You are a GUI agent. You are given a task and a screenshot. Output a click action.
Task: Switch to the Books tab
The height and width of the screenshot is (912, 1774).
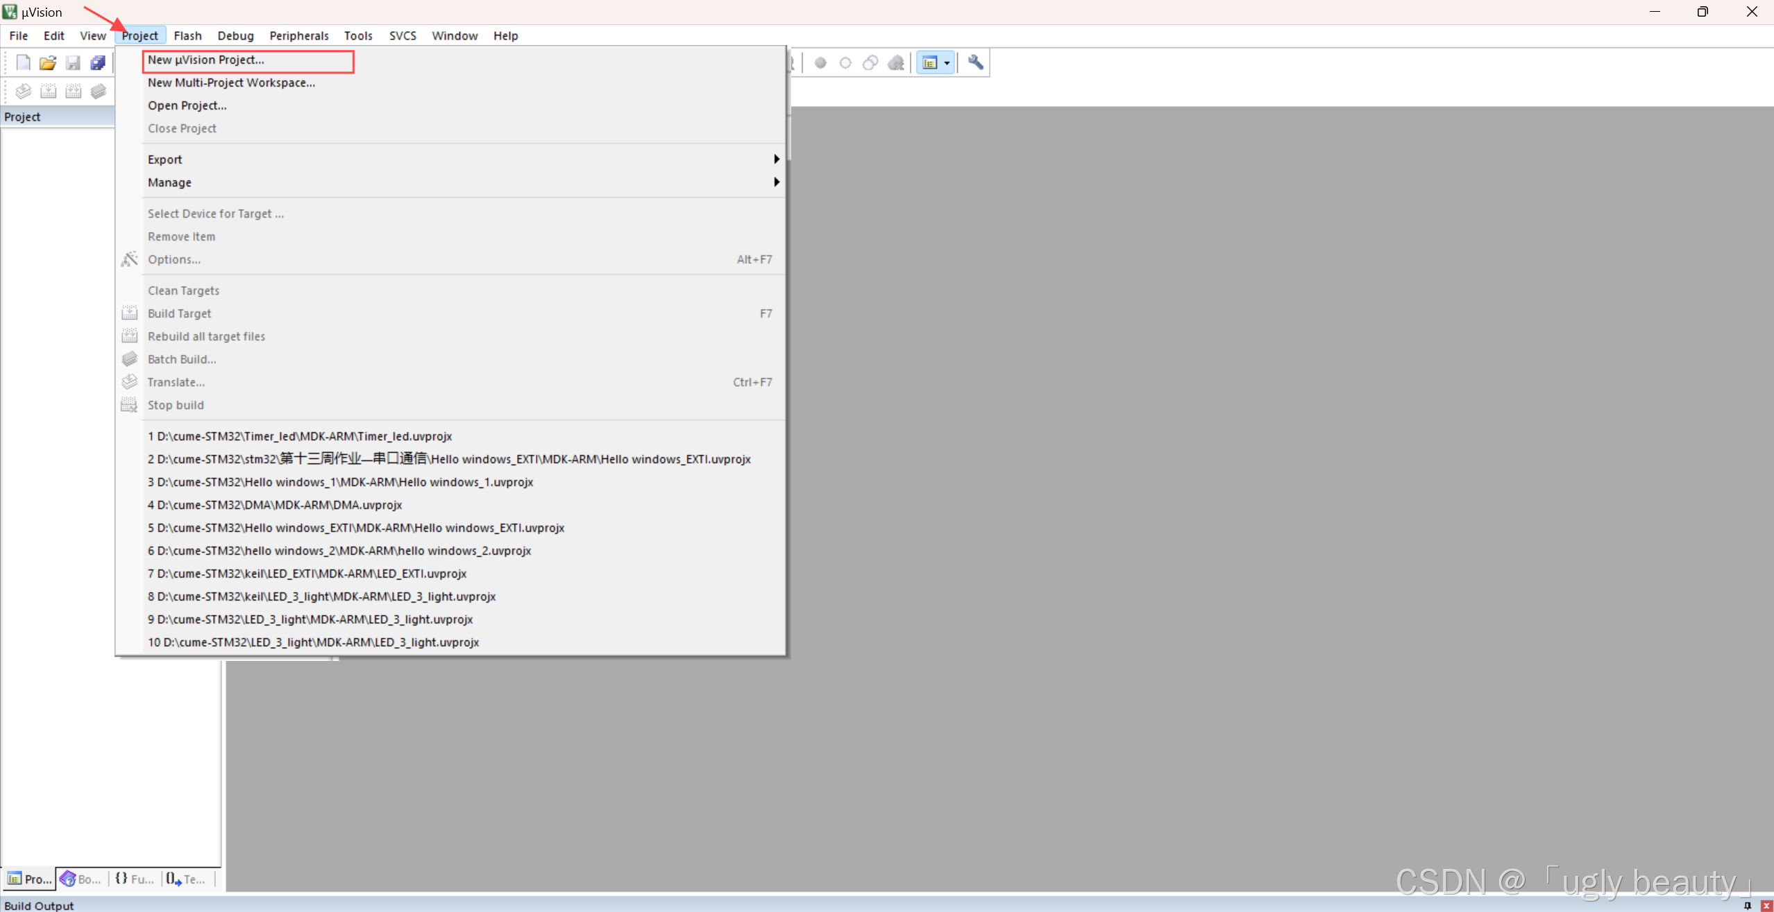point(81,879)
